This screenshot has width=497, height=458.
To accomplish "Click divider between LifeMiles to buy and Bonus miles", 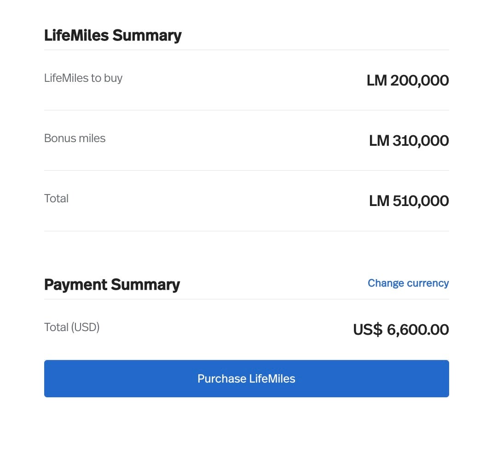I will [x=246, y=110].
